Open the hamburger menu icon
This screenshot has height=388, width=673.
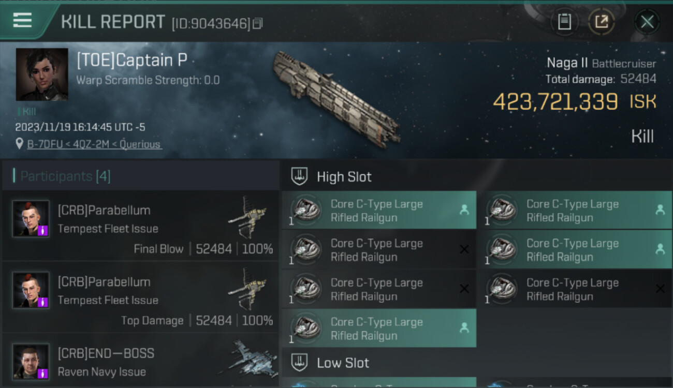22,21
